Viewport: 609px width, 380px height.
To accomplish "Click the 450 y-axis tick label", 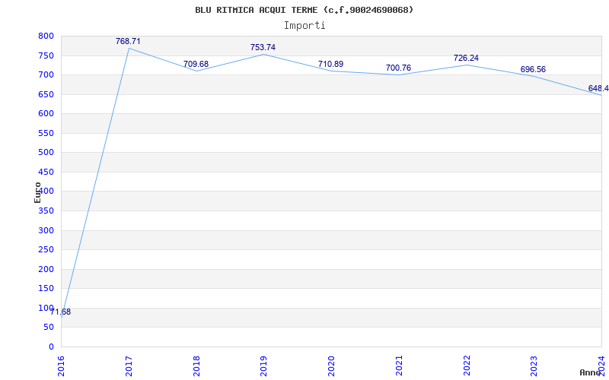I will click(46, 173).
